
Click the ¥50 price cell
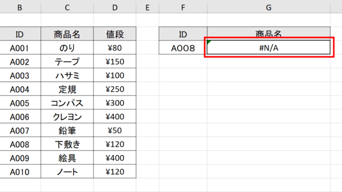coord(115,130)
